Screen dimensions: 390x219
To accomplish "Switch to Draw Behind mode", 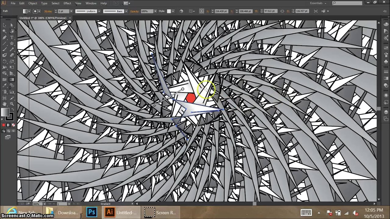I will [x=8, y=131].
